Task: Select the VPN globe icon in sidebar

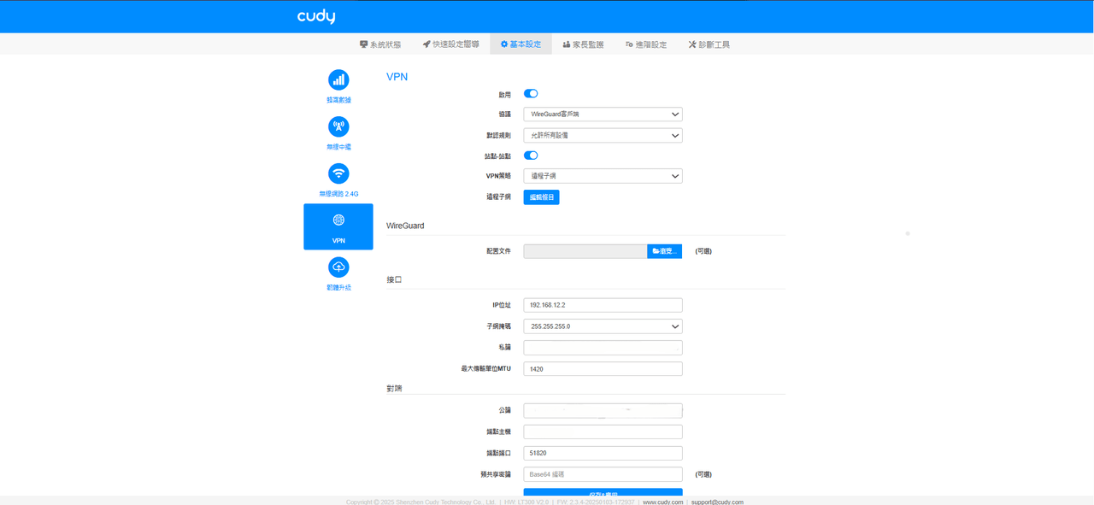Action: 338,220
